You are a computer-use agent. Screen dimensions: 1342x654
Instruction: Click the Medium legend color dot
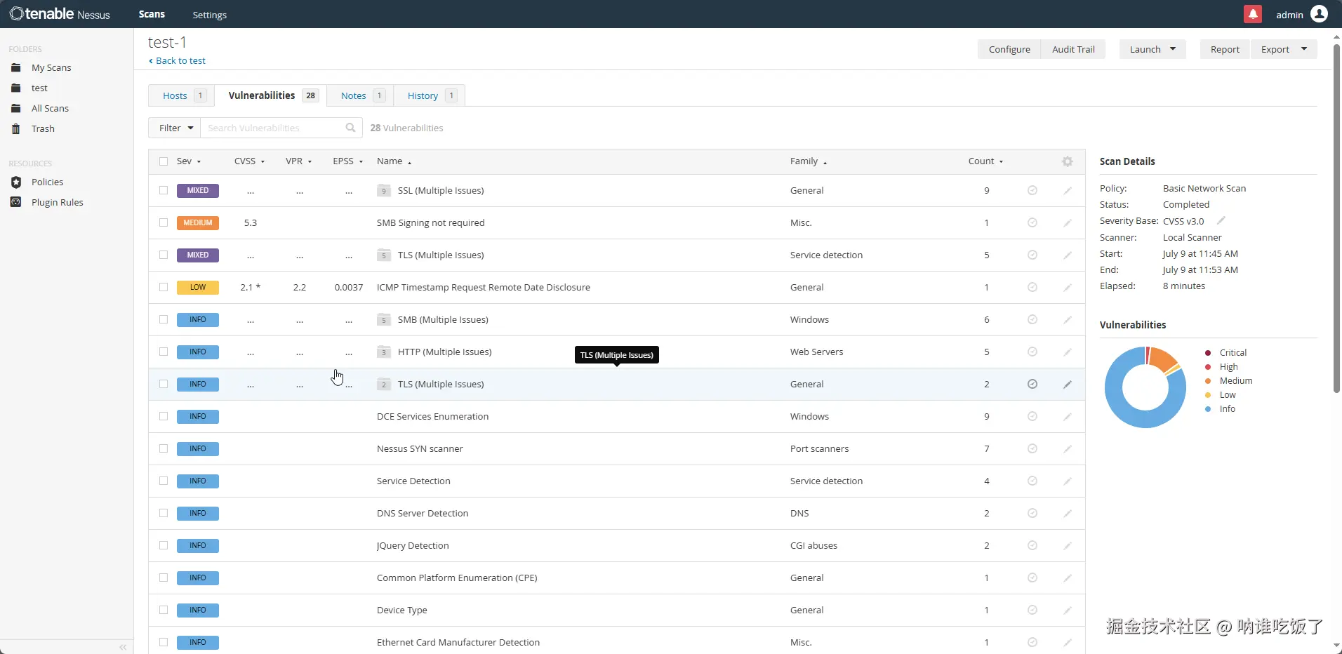click(1208, 381)
